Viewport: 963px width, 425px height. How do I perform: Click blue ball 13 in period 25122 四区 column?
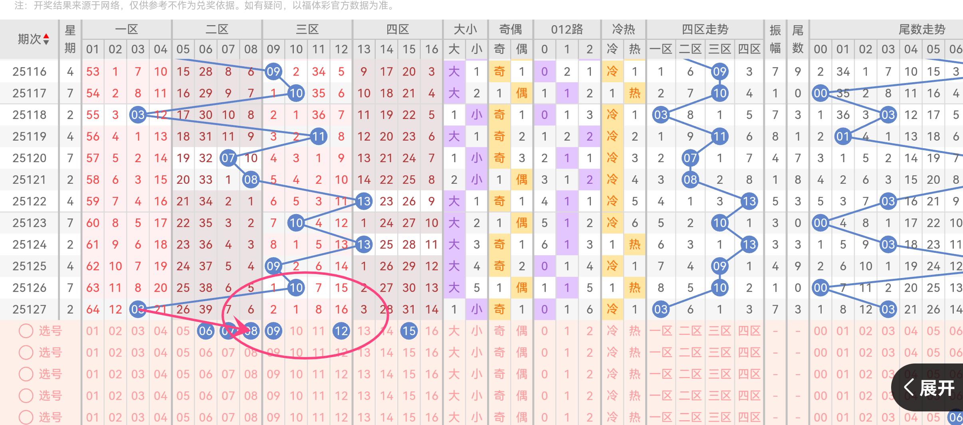pos(364,201)
